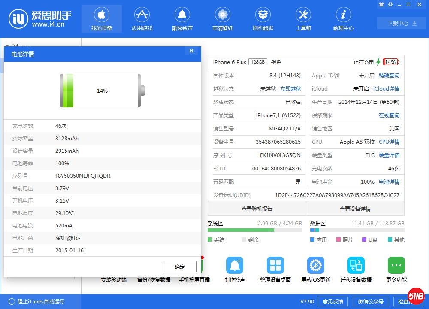Launch the 制作铃声 ringtone maker tool
Screen dimensions: 429x309
click(x=234, y=269)
